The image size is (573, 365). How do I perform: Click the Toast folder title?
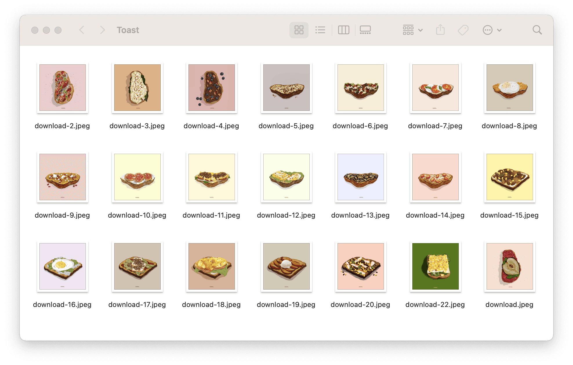point(128,30)
